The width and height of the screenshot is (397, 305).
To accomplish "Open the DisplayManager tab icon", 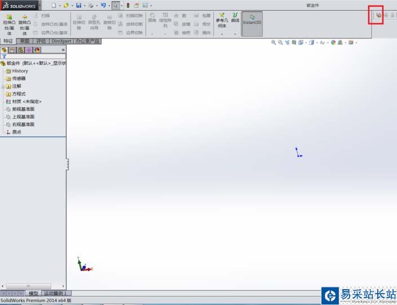I will click(37, 50).
